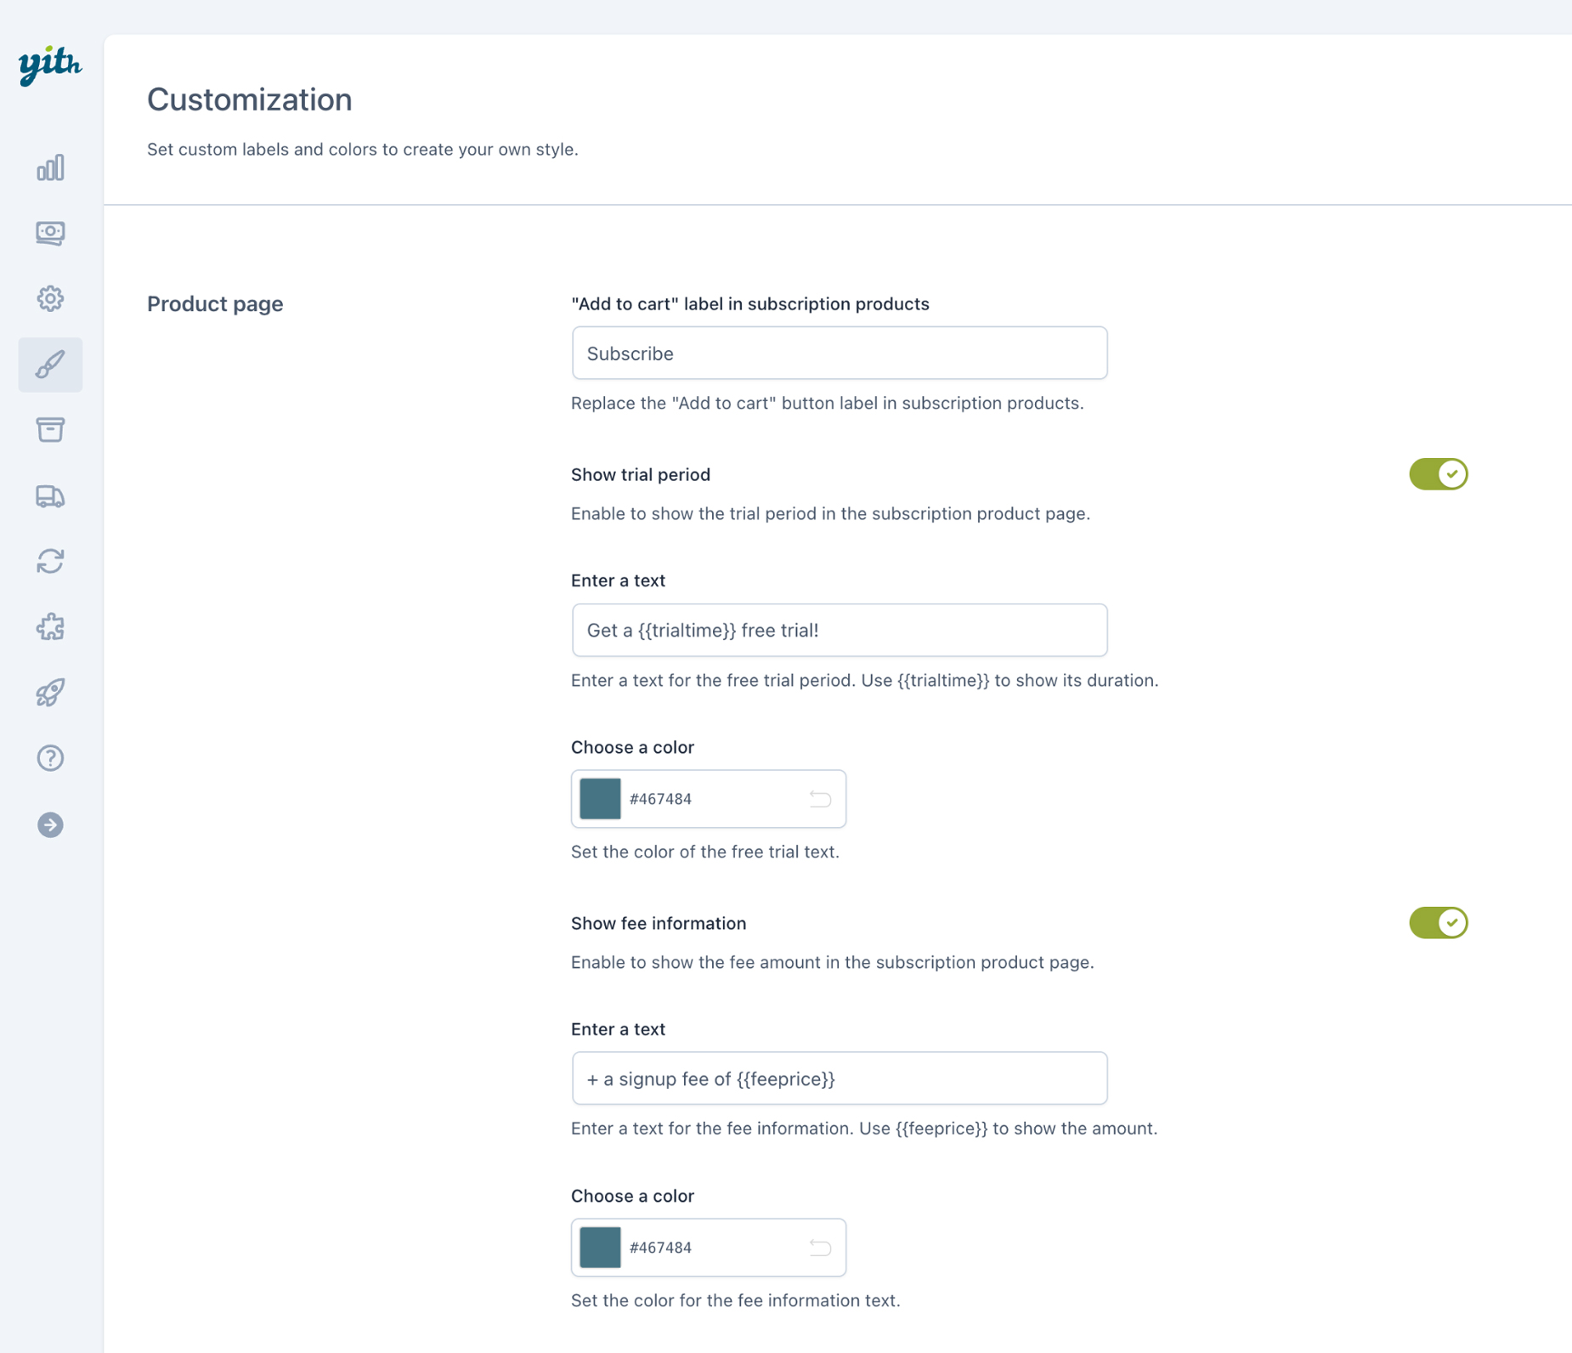Open the settings gear icon

click(50, 298)
